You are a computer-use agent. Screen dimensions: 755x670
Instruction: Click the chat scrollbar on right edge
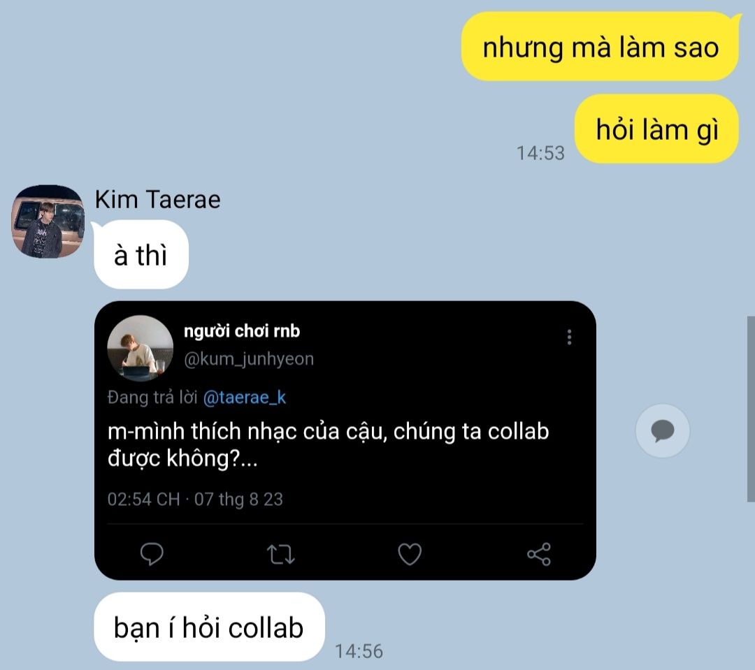pos(751,409)
